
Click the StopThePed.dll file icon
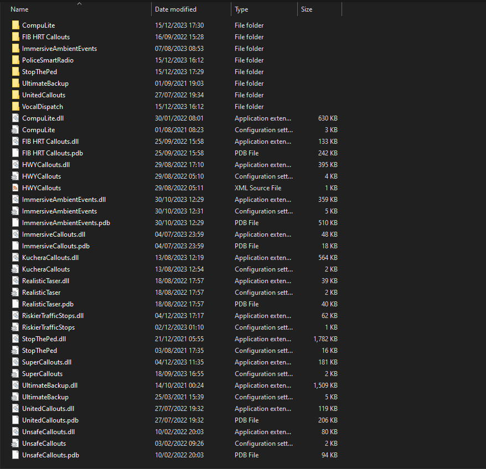coord(15,339)
